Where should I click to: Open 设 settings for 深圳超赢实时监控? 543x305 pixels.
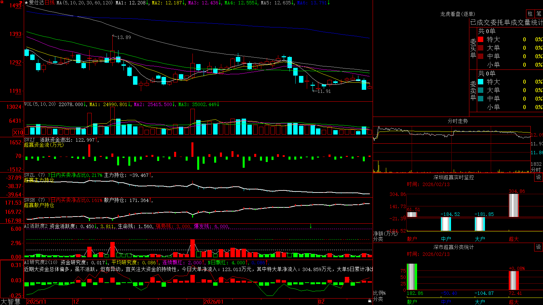click(539, 177)
